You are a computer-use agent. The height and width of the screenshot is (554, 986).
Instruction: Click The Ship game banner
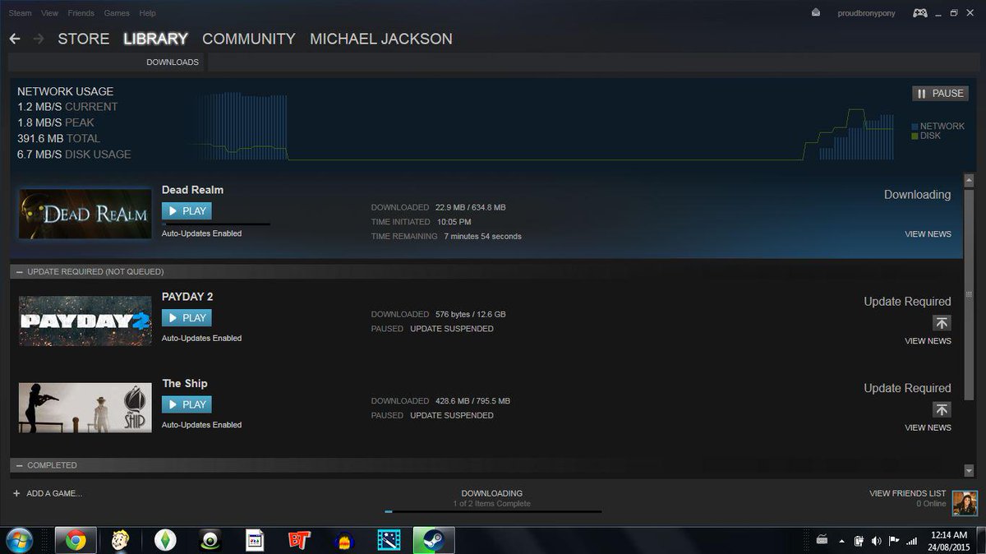pos(85,408)
